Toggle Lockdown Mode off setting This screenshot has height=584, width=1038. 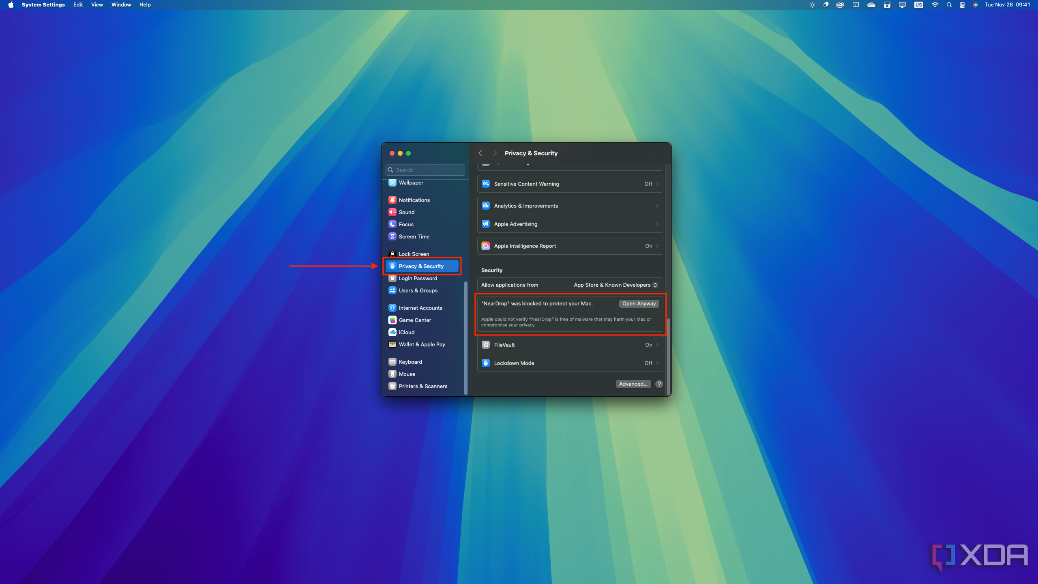647,363
